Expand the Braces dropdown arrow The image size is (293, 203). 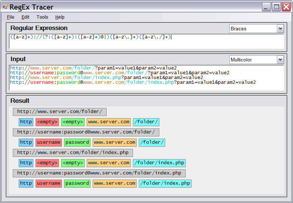point(280,29)
